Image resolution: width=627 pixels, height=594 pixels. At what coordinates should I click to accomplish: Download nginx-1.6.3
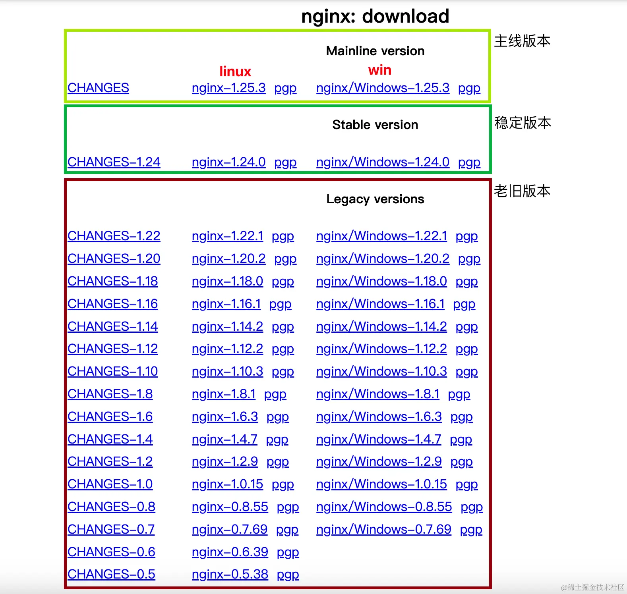coord(225,417)
